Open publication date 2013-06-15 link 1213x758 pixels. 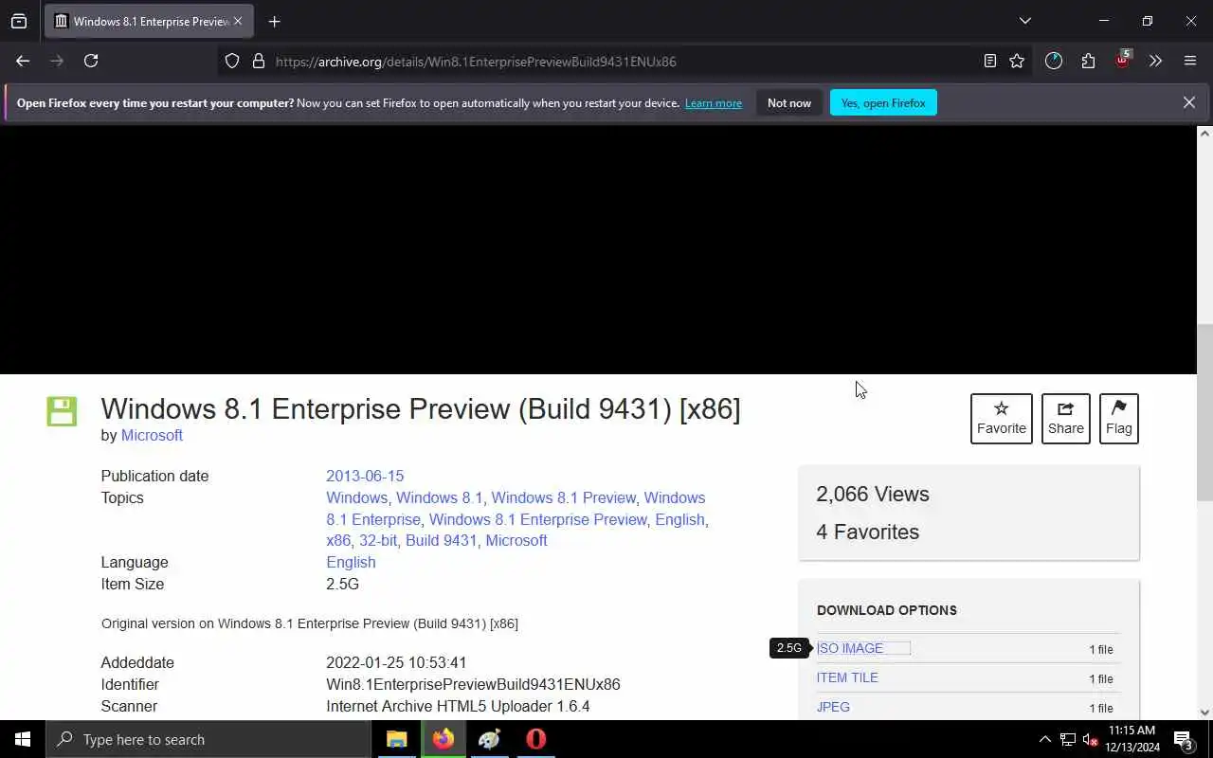(365, 476)
